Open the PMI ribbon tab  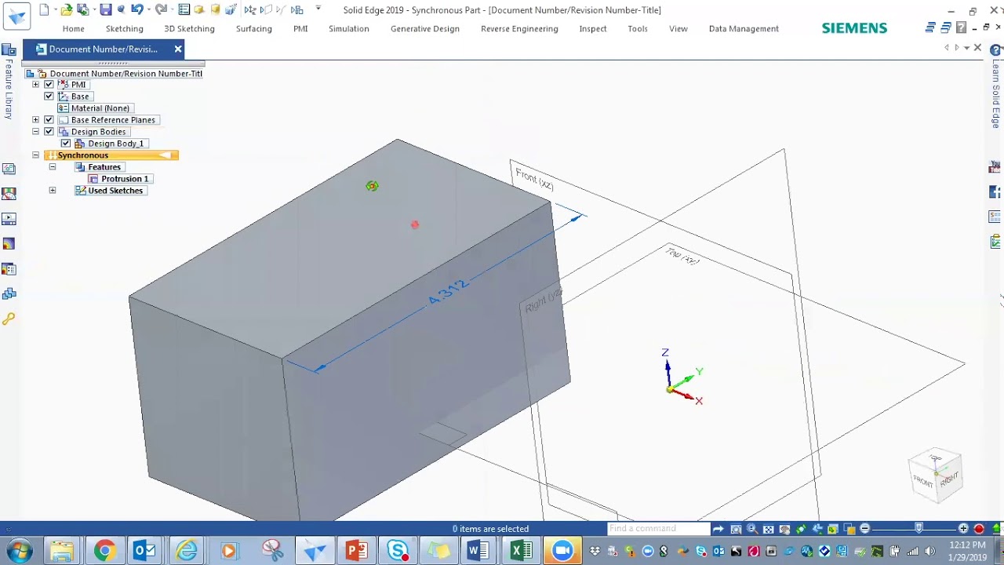300,29
